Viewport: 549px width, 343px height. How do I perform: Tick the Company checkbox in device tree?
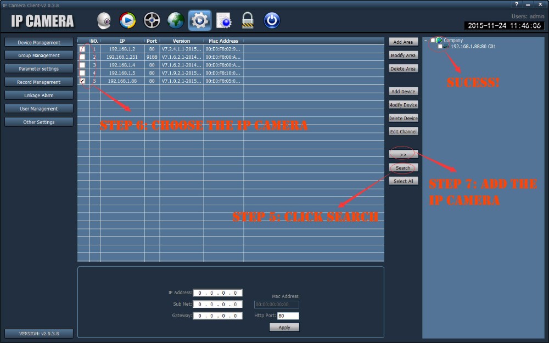pyautogui.click(x=433, y=40)
